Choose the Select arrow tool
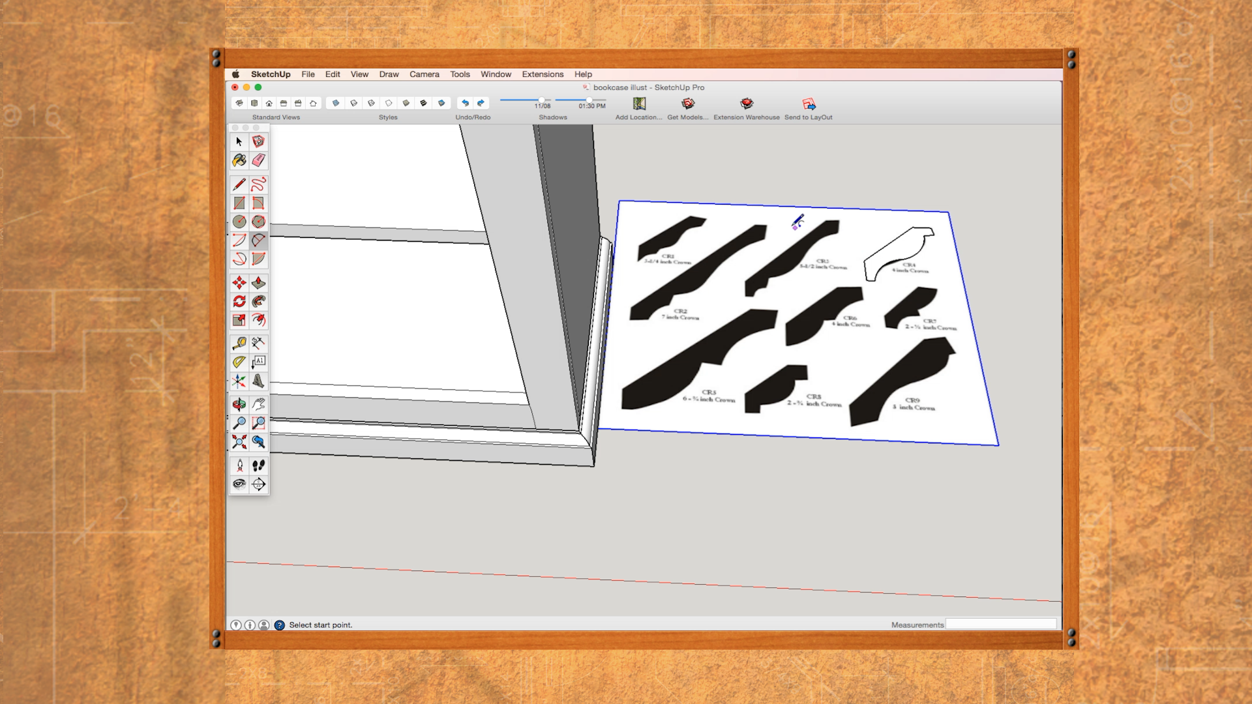Screen dimensions: 1252x704 click(239, 141)
